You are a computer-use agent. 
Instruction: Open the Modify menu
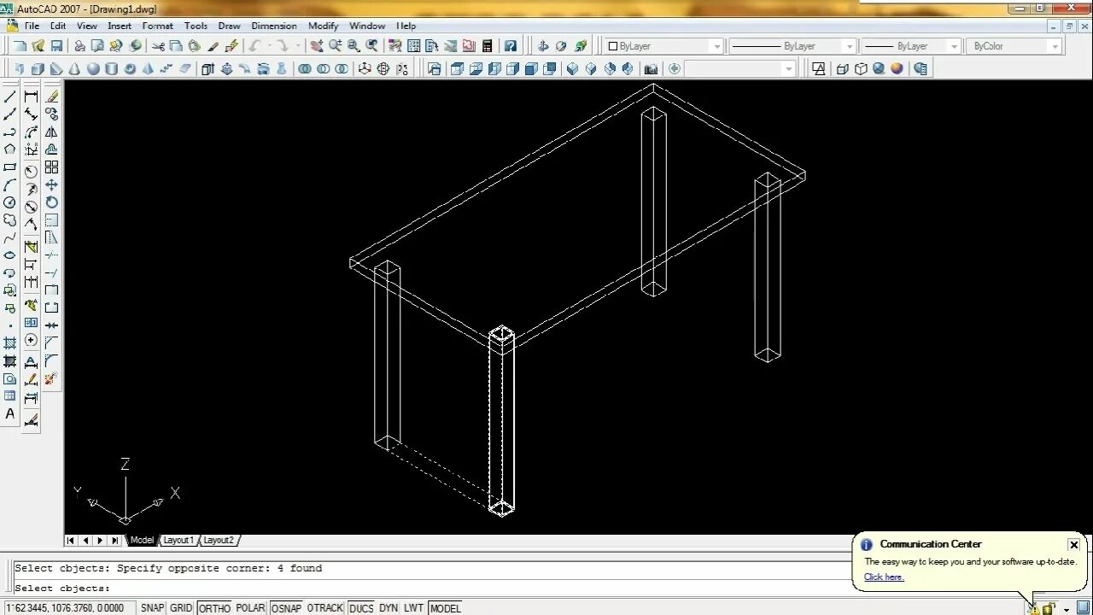point(324,26)
